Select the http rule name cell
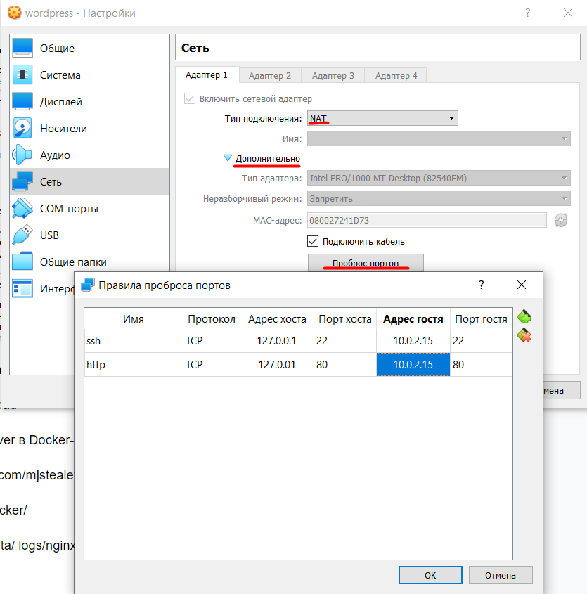This screenshot has width=587, height=594. point(134,364)
